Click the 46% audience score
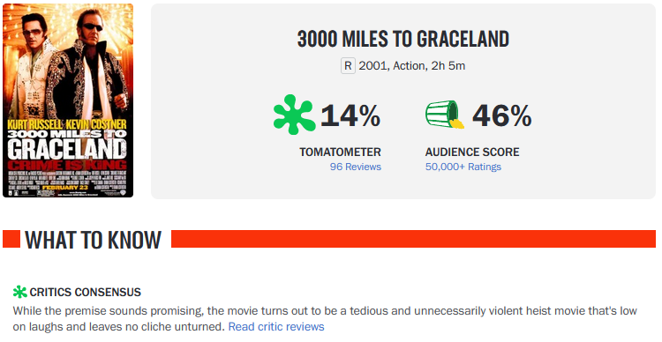662x342 pixels. point(501,115)
